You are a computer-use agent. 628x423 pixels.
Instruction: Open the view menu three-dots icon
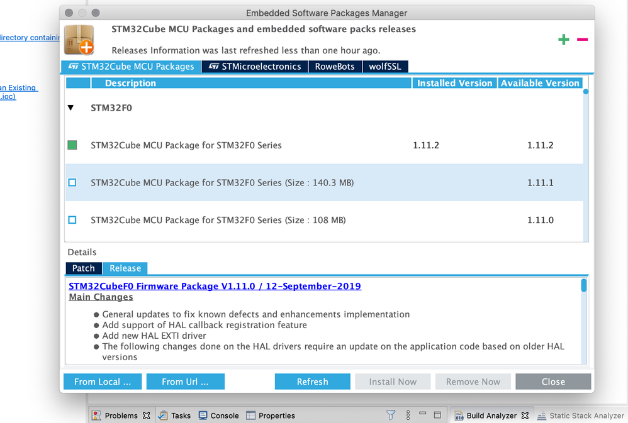point(408,415)
